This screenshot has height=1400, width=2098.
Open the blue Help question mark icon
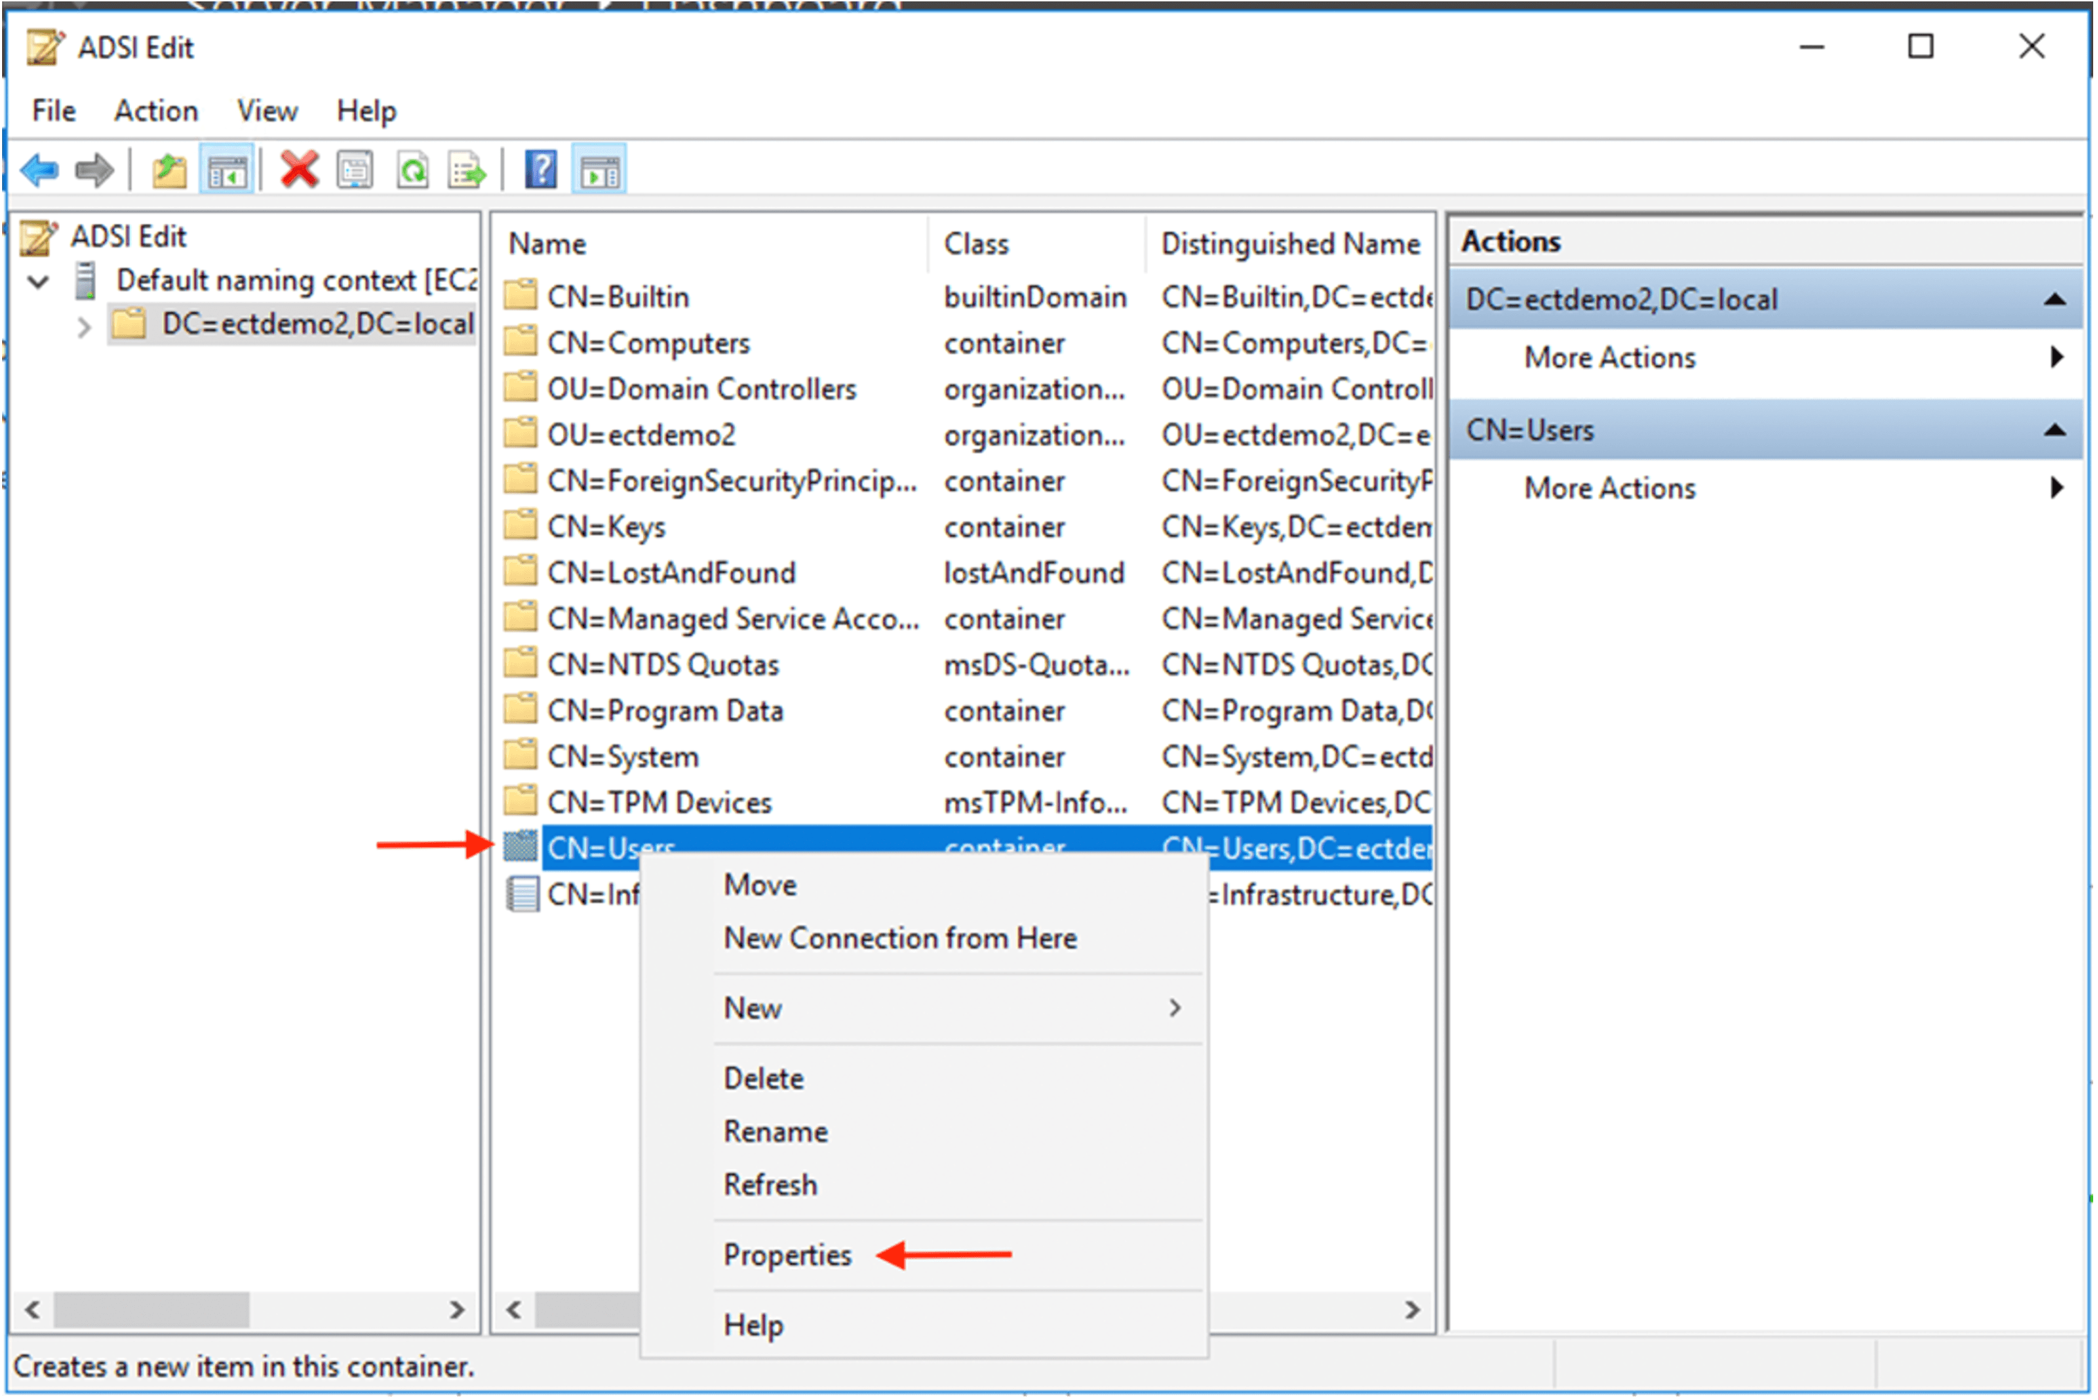coord(541,169)
